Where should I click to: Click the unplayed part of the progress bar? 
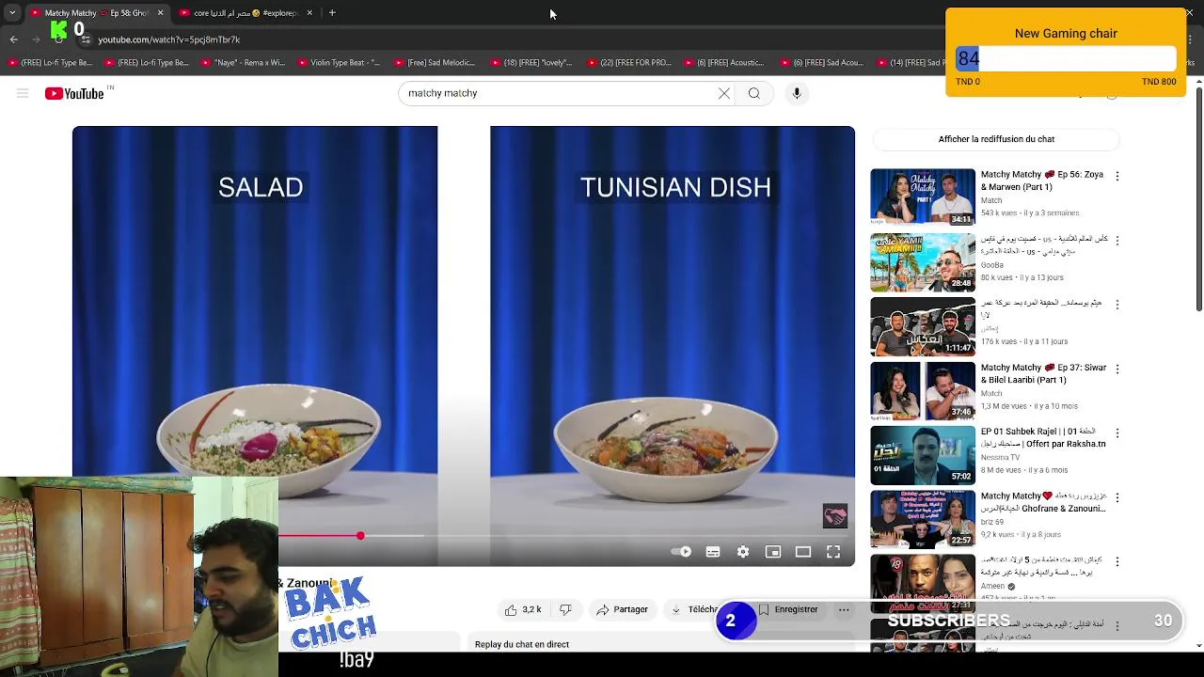pyautogui.click(x=607, y=535)
